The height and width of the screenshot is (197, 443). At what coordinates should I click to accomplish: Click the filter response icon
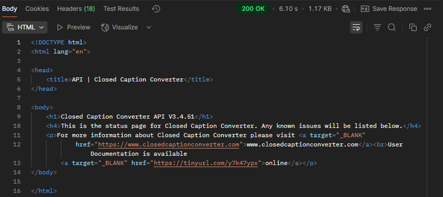(x=377, y=27)
